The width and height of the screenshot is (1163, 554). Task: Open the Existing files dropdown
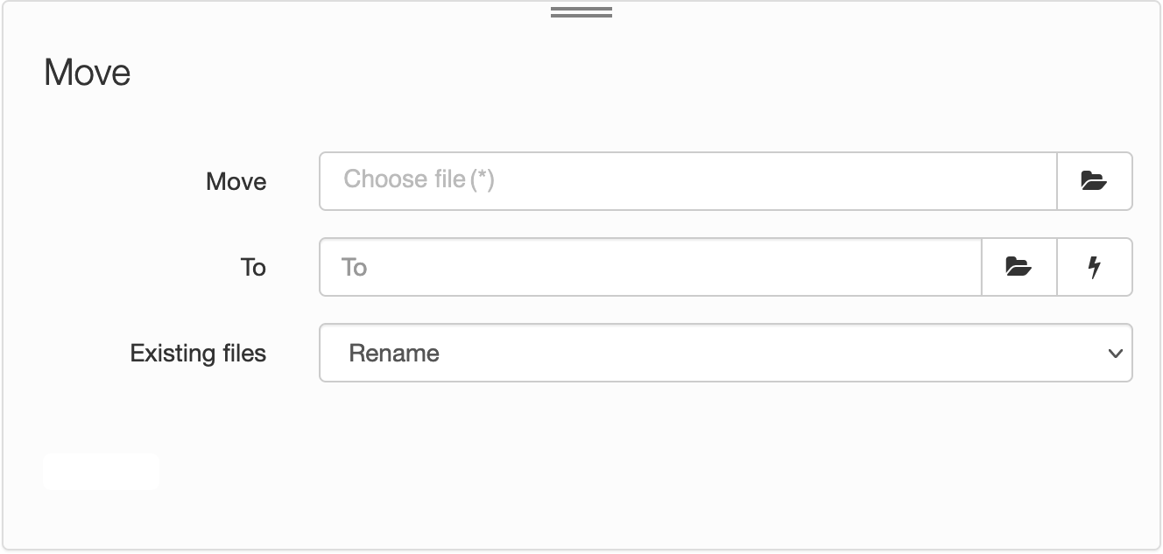(726, 353)
